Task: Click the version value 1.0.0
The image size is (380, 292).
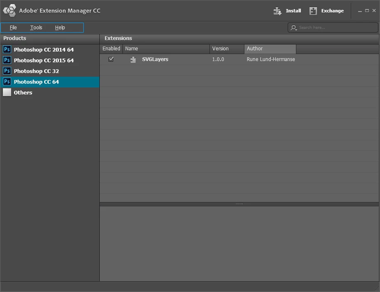Action: pyautogui.click(x=218, y=59)
